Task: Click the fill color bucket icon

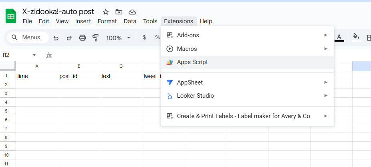Action: pos(355,37)
